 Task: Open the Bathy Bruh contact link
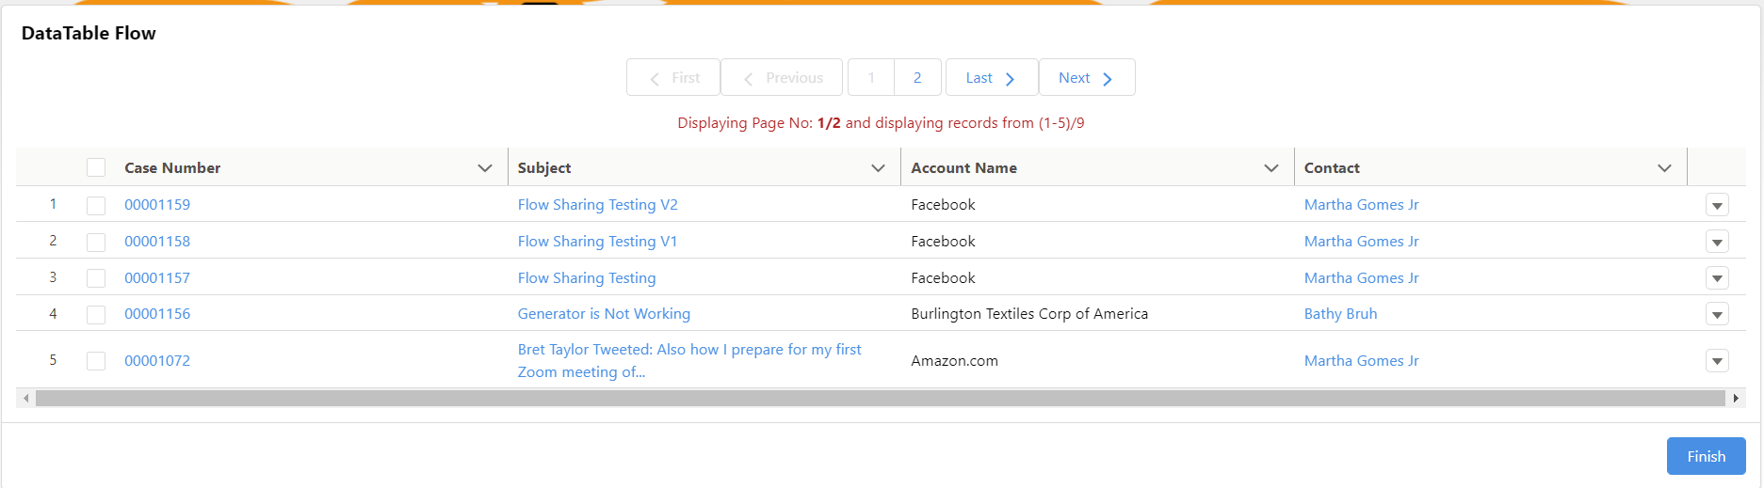point(1340,314)
